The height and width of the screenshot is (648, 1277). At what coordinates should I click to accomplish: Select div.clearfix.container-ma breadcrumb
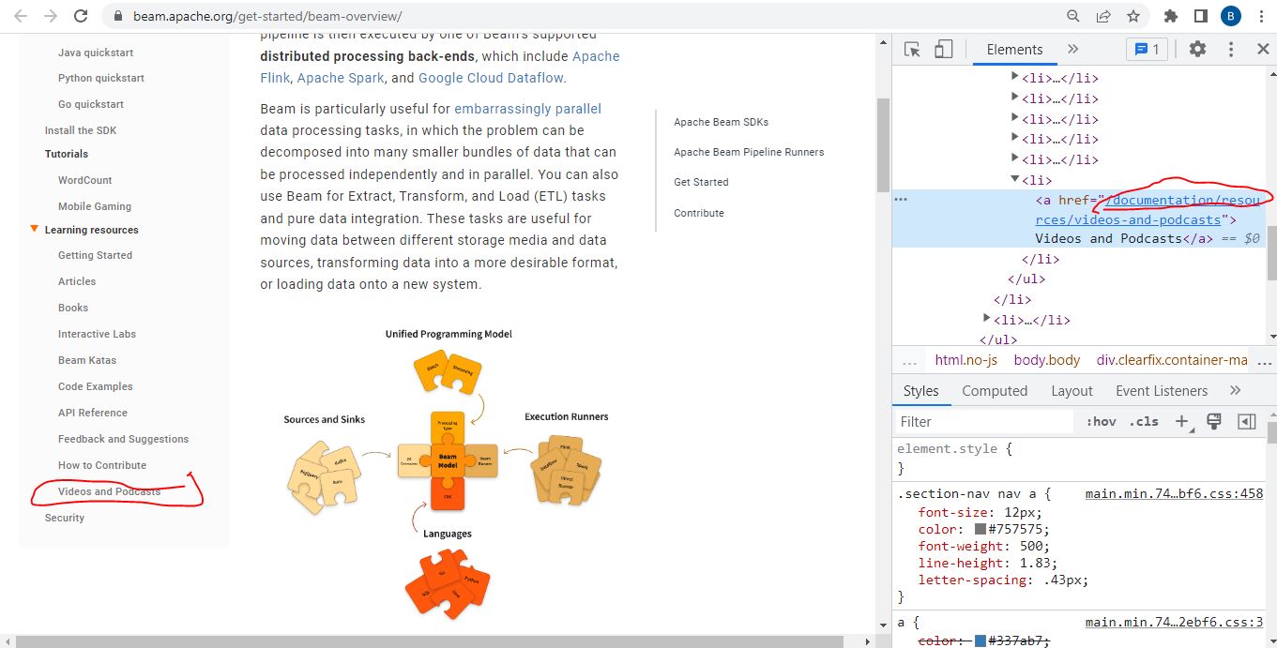click(1172, 360)
